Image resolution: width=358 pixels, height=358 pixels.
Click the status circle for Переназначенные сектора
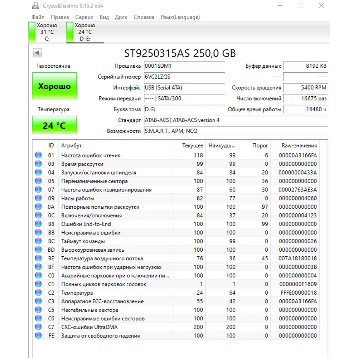[x=38, y=181]
